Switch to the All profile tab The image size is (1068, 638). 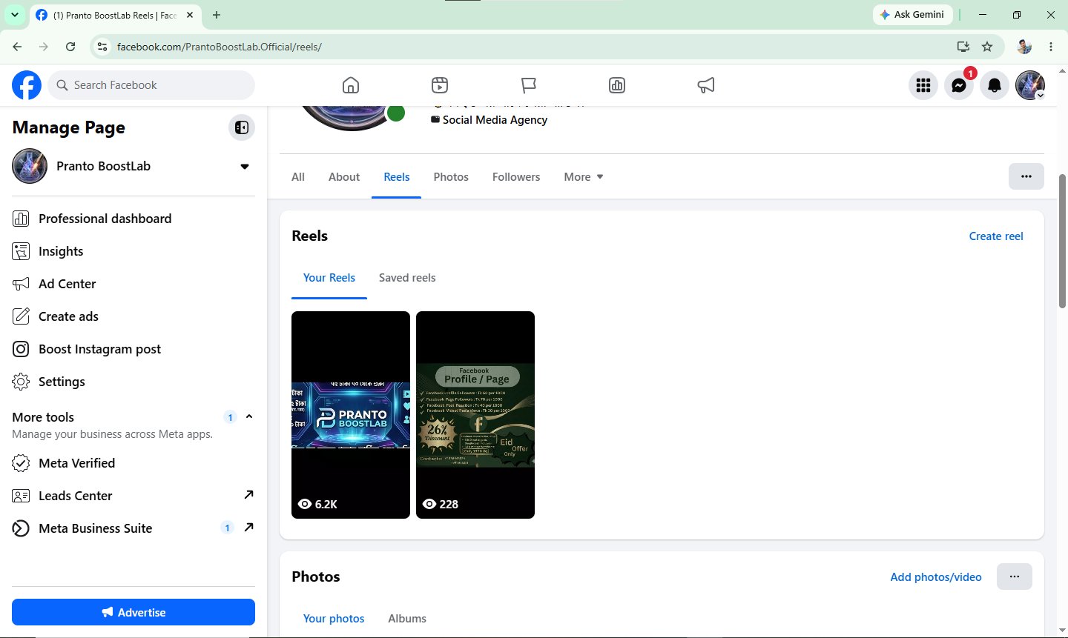tap(298, 177)
